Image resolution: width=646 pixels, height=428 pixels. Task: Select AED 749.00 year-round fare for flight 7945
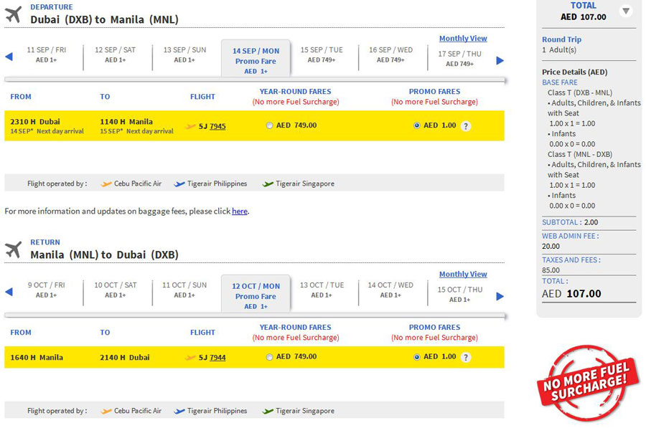(x=269, y=125)
